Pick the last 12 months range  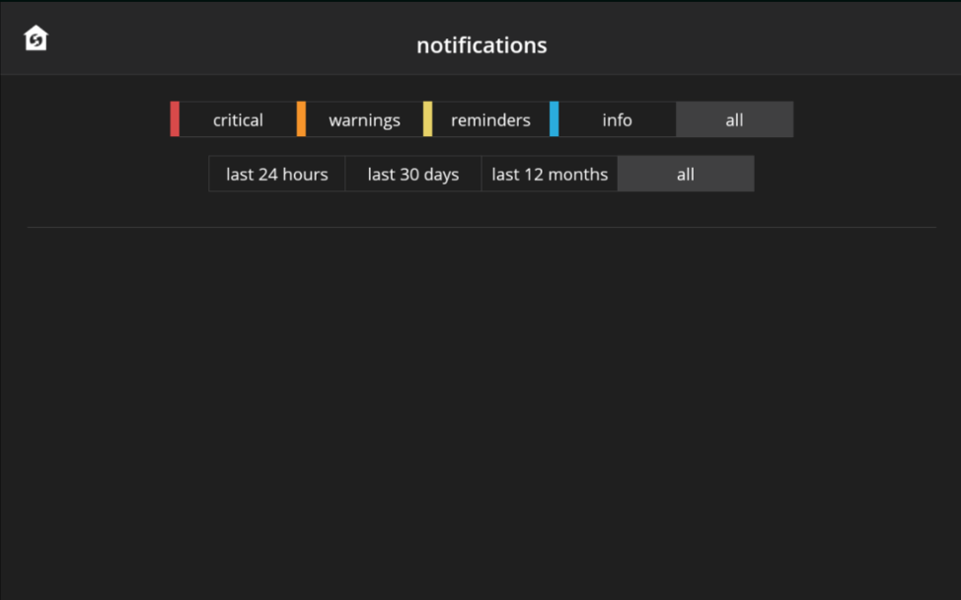tap(550, 174)
